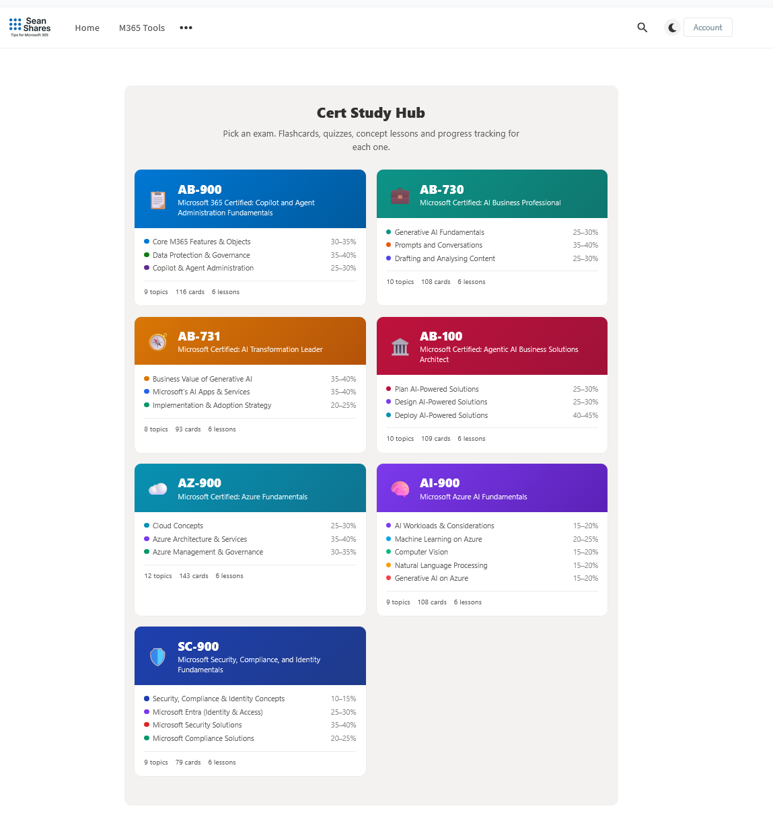Click the 40–45% weight for Deploy AI-Powered Solutions
The width and height of the screenshot is (773, 817).
(585, 415)
